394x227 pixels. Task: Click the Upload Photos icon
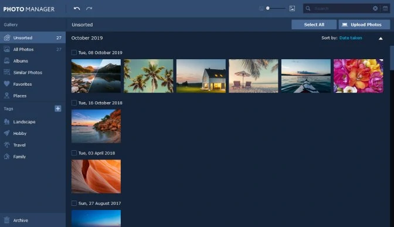345,25
